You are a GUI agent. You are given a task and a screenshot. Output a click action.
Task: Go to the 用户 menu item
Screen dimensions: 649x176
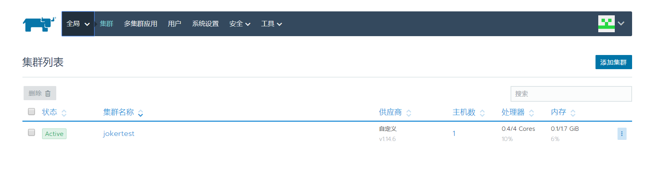pyautogui.click(x=175, y=24)
